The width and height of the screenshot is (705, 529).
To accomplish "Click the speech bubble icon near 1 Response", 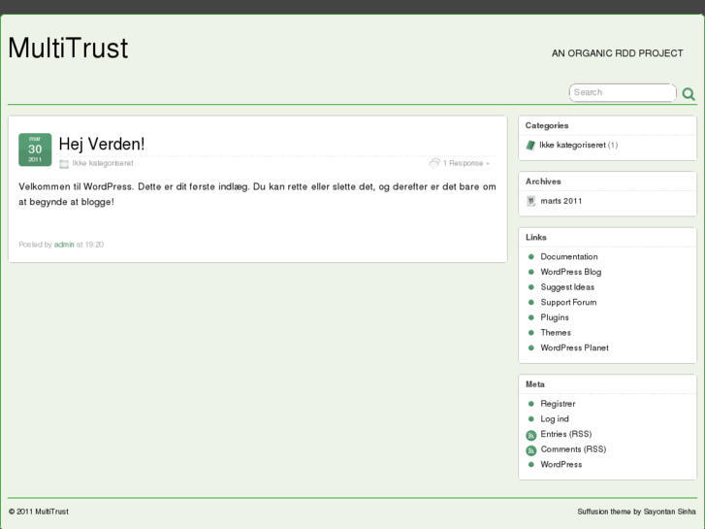I will [x=433, y=163].
